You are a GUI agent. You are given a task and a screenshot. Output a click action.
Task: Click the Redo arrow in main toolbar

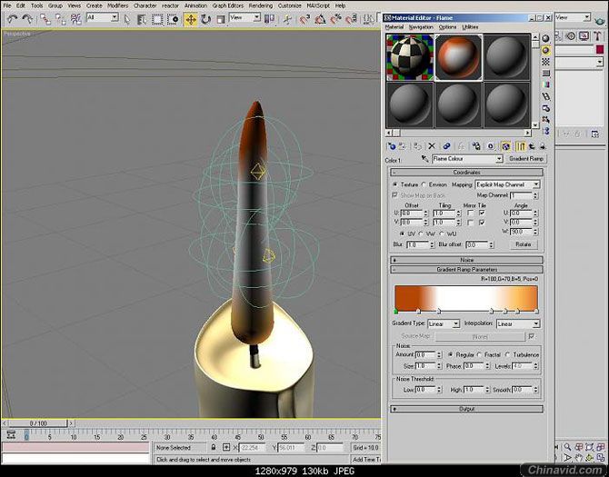27,19
